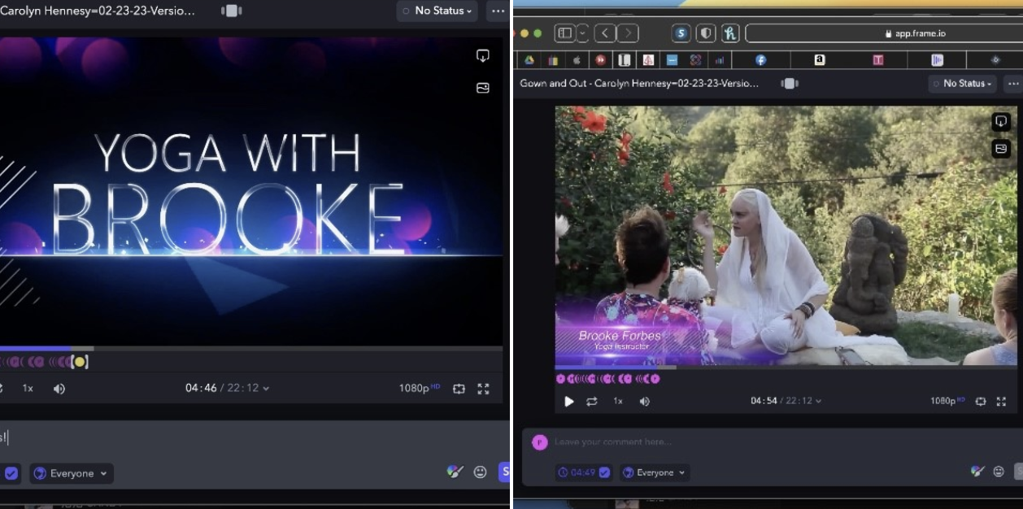Click the shield privacy icon in Safari
This screenshot has width=1023, height=509.
point(705,33)
